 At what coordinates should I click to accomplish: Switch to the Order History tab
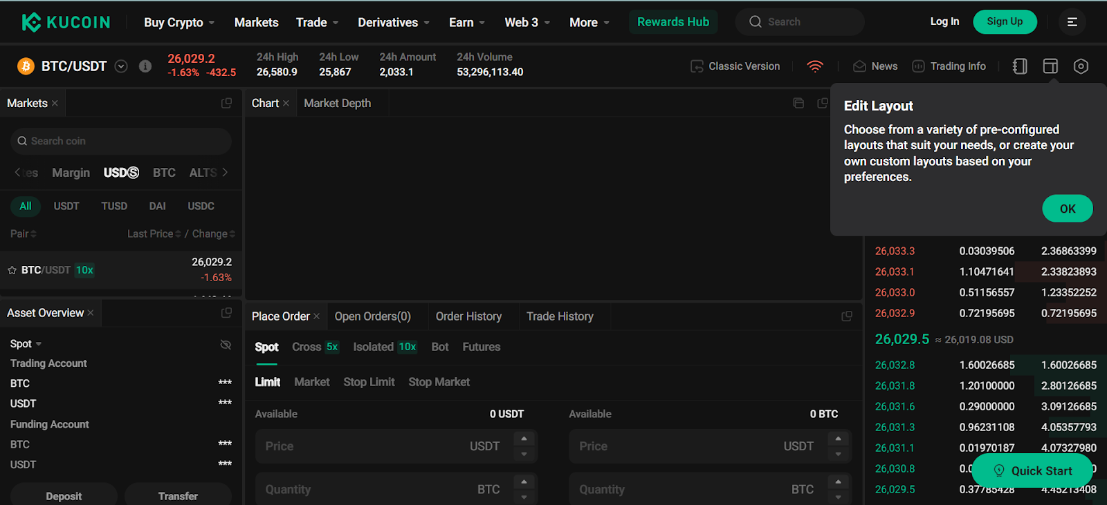[468, 316]
